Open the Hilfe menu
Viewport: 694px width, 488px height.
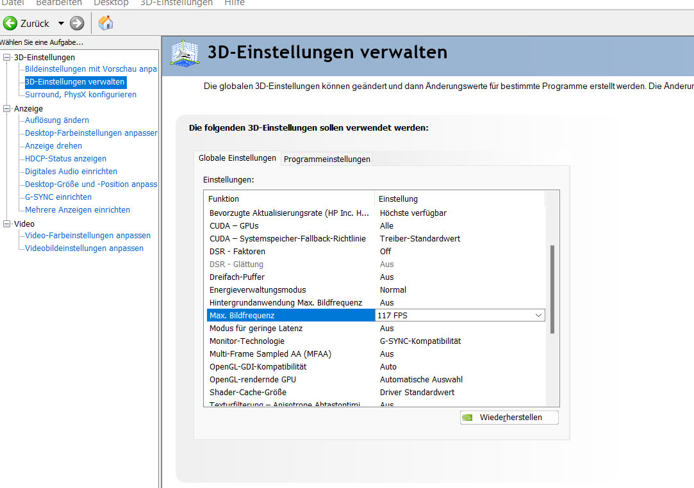(x=234, y=3)
